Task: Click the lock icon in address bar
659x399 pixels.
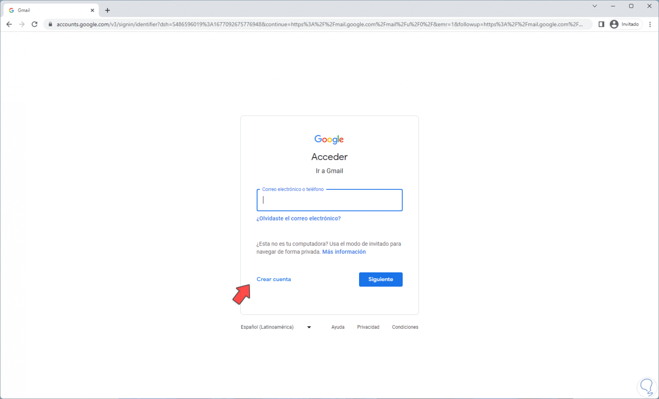Action: click(x=50, y=24)
